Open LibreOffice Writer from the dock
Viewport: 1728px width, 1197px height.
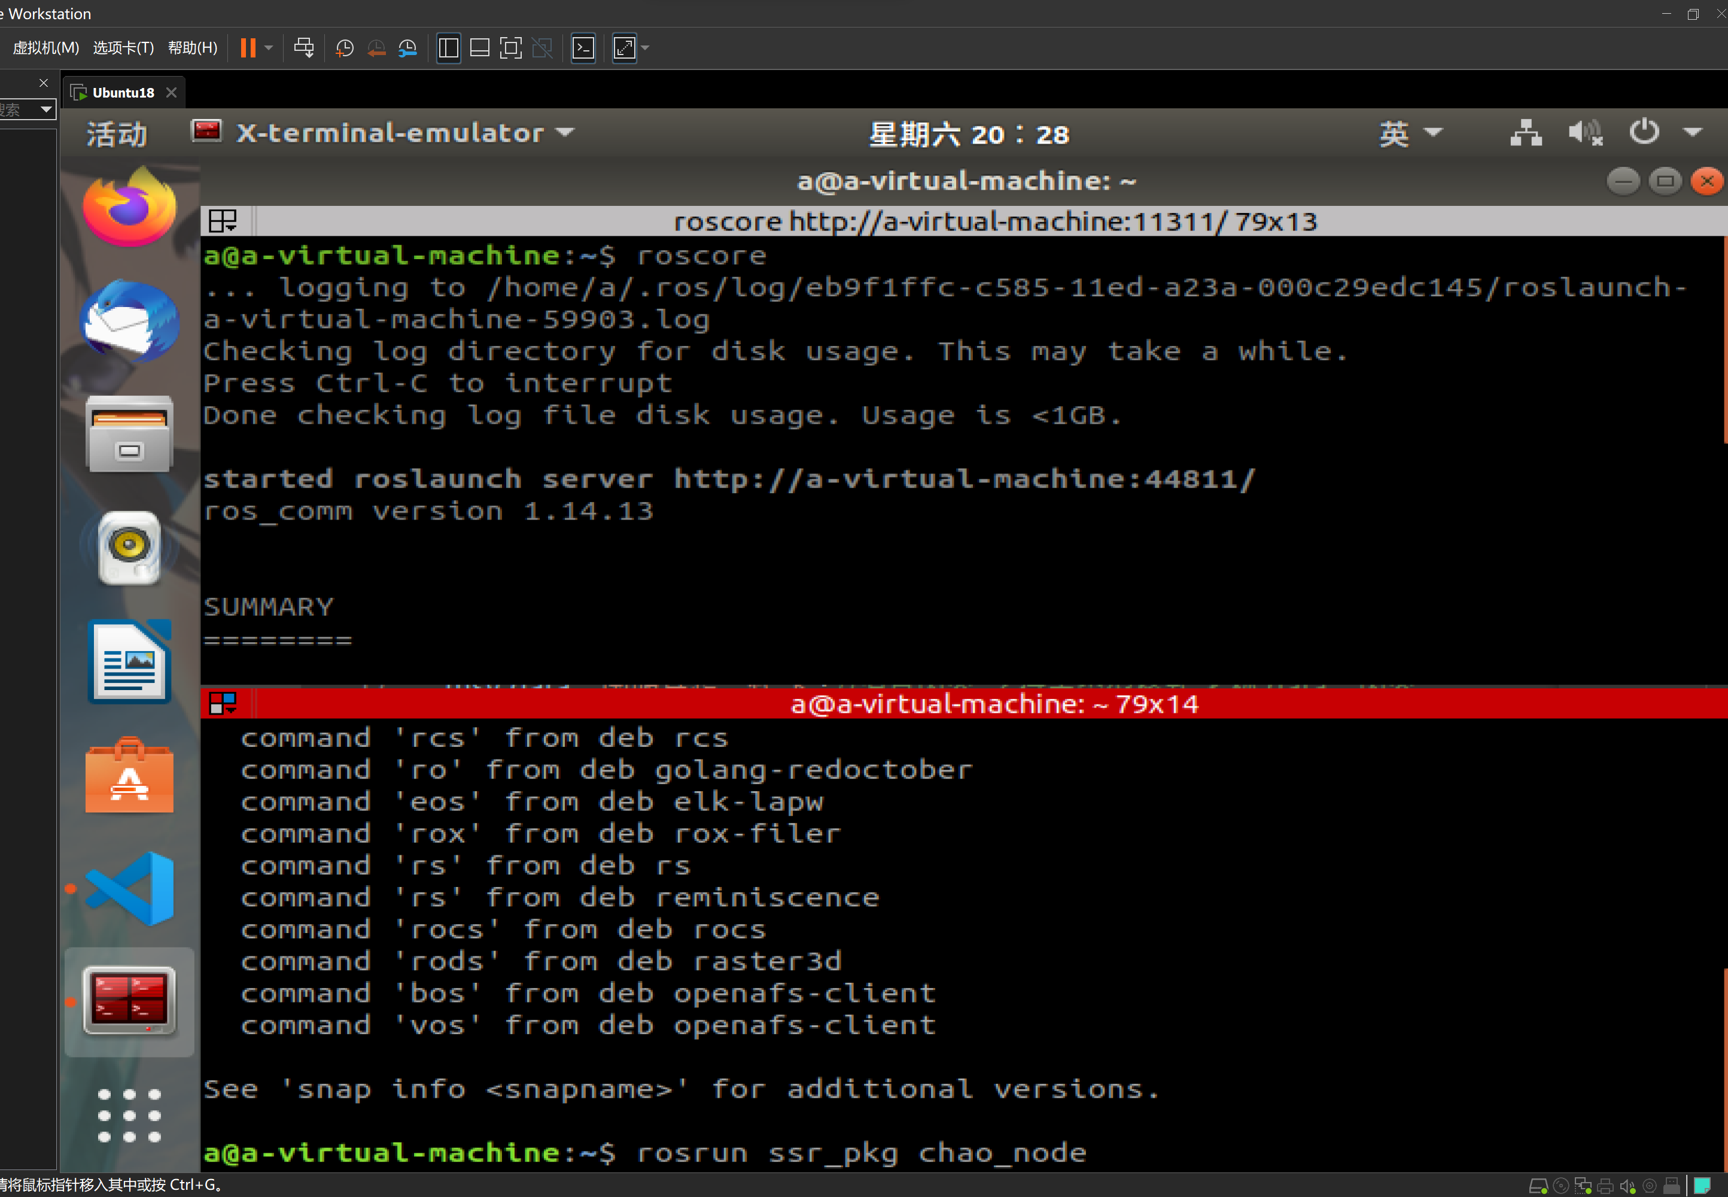click(x=129, y=661)
